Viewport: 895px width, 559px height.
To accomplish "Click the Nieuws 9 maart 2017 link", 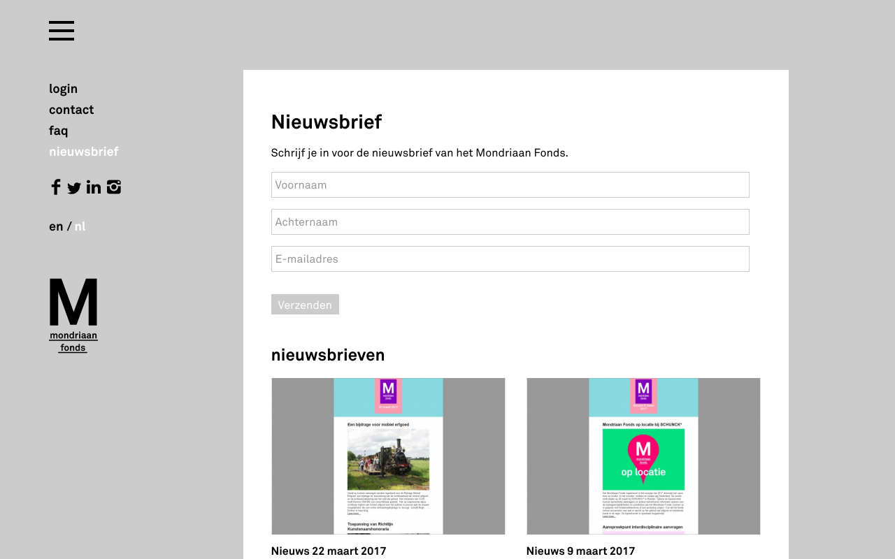I will click(x=581, y=551).
